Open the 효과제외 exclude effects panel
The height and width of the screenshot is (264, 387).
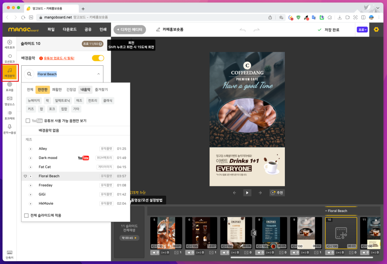(x=9, y=115)
